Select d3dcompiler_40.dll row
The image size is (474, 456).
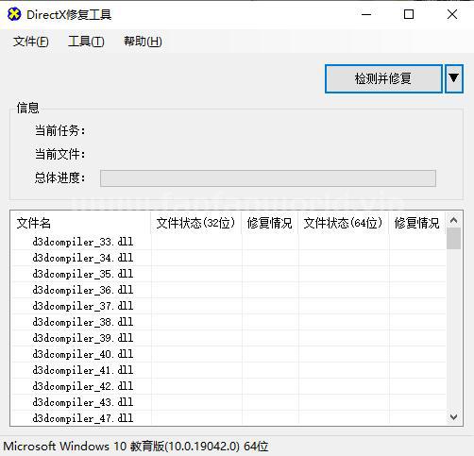point(229,354)
